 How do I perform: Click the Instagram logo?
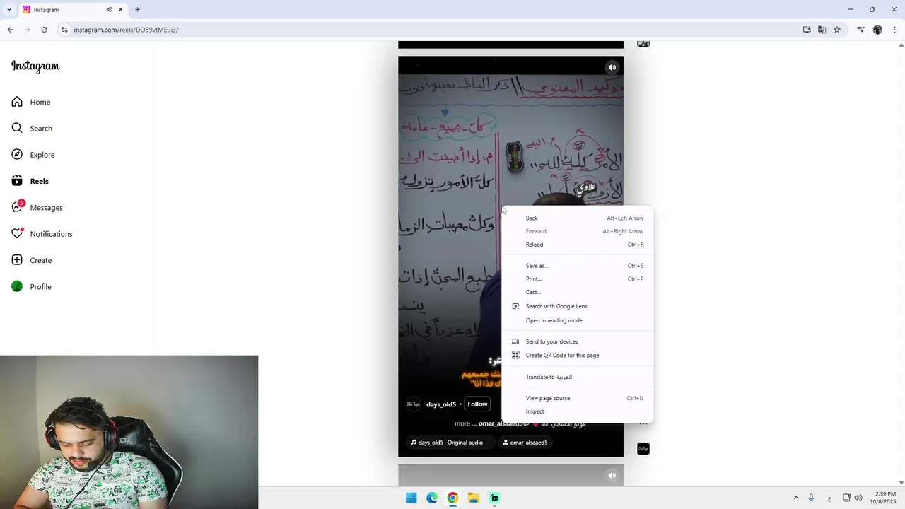[x=35, y=66]
